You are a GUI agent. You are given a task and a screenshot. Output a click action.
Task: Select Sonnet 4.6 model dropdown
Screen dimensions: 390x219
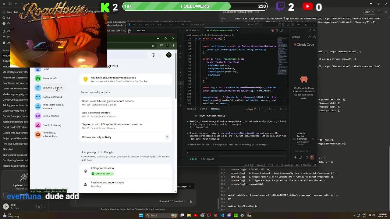[172, 201]
